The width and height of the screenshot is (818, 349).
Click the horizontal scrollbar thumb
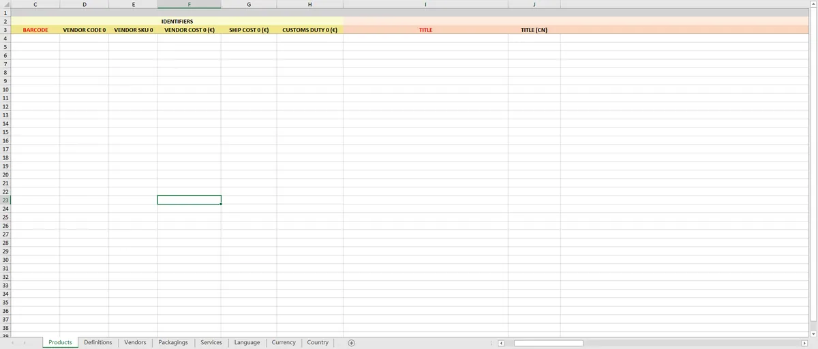click(549, 343)
